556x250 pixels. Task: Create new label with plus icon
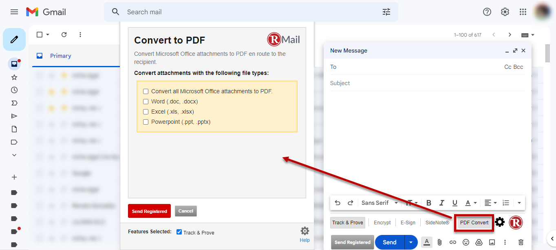tap(14, 177)
